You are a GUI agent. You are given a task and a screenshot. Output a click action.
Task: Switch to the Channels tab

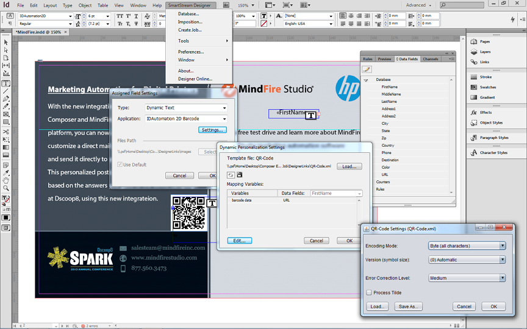pos(431,59)
